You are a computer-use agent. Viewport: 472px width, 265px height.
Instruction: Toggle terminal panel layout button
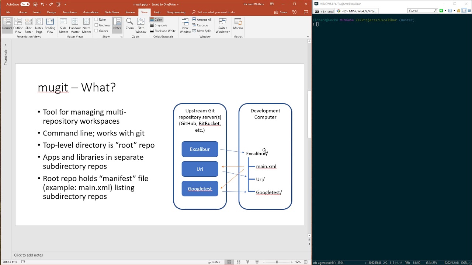[464, 11]
